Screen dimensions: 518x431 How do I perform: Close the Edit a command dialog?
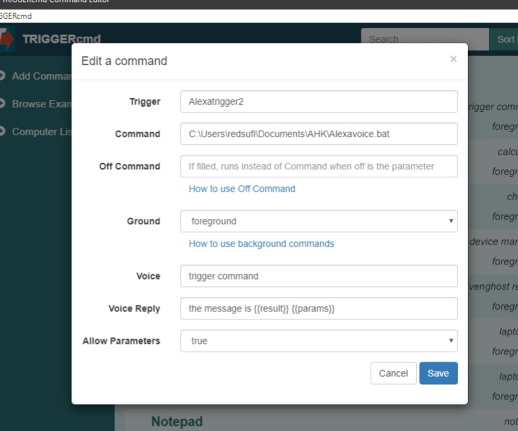click(453, 59)
